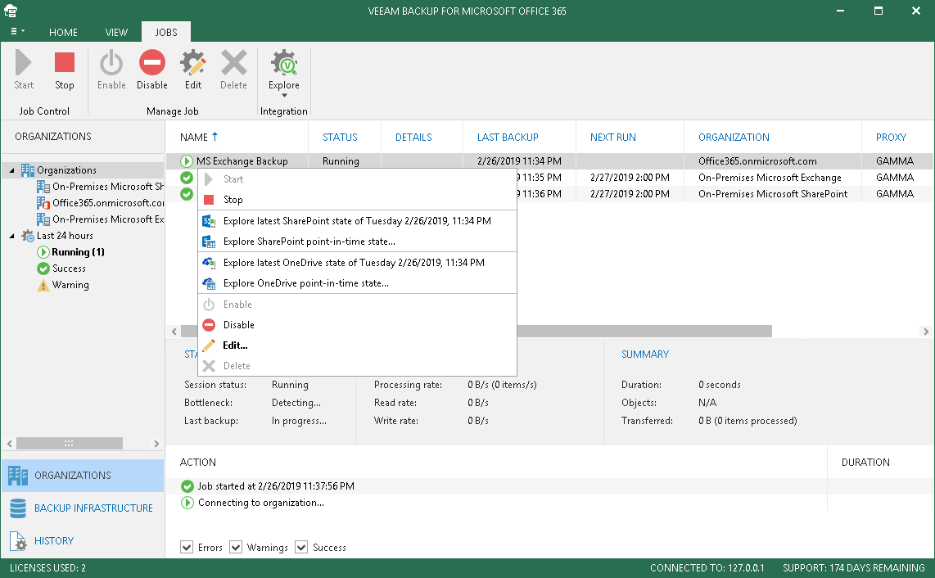Click job list horizontal scrollbar left arrow
935x578 pixels.
tap(174, 332)
